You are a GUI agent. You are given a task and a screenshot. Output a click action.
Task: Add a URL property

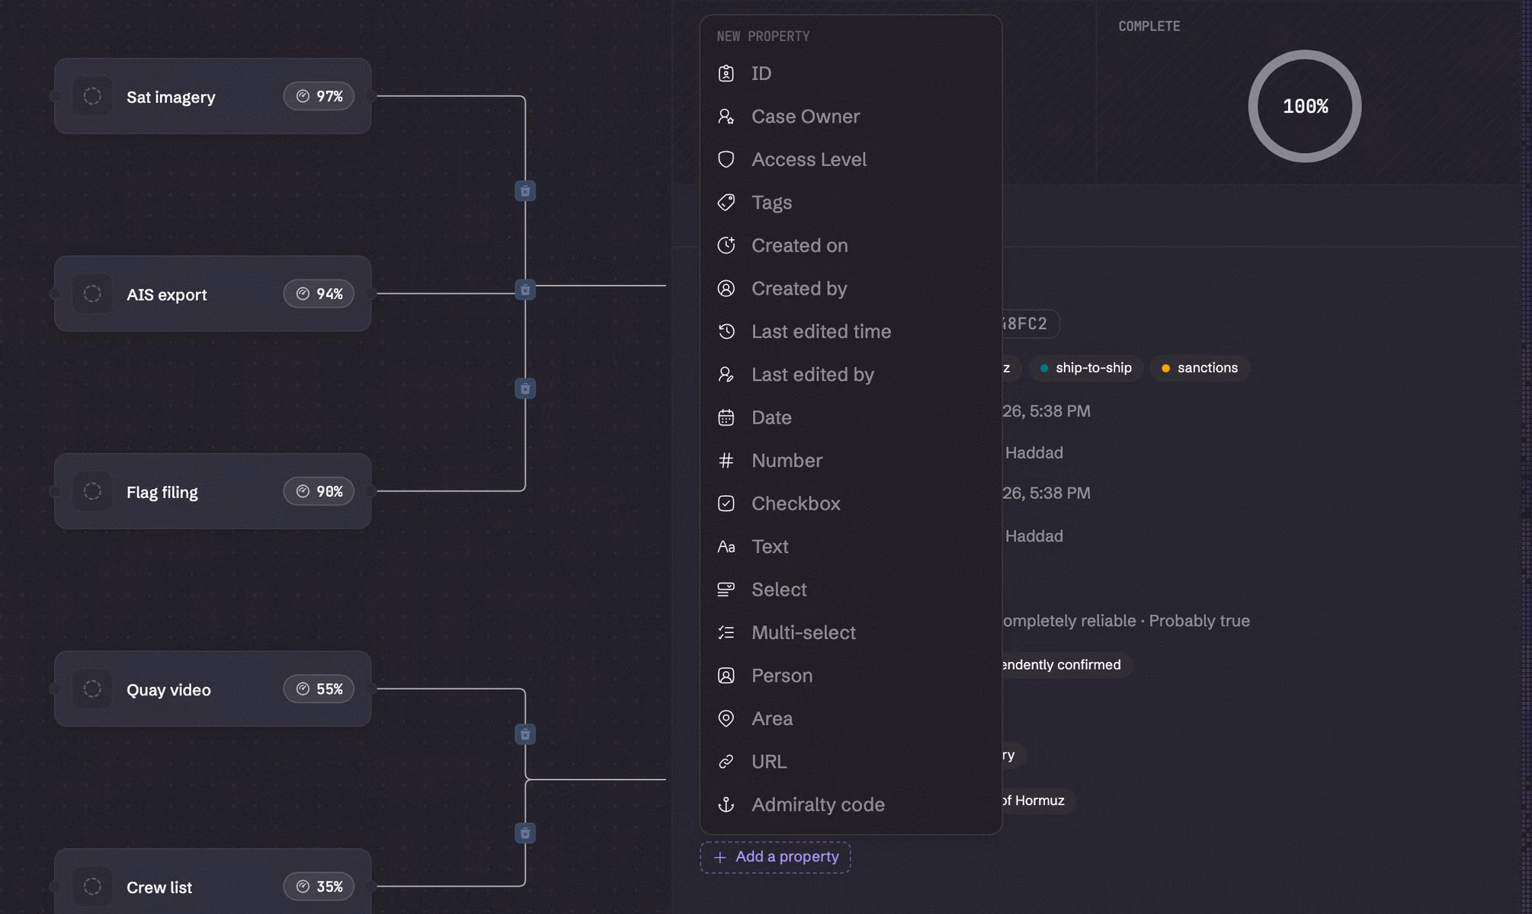(851, 762)
